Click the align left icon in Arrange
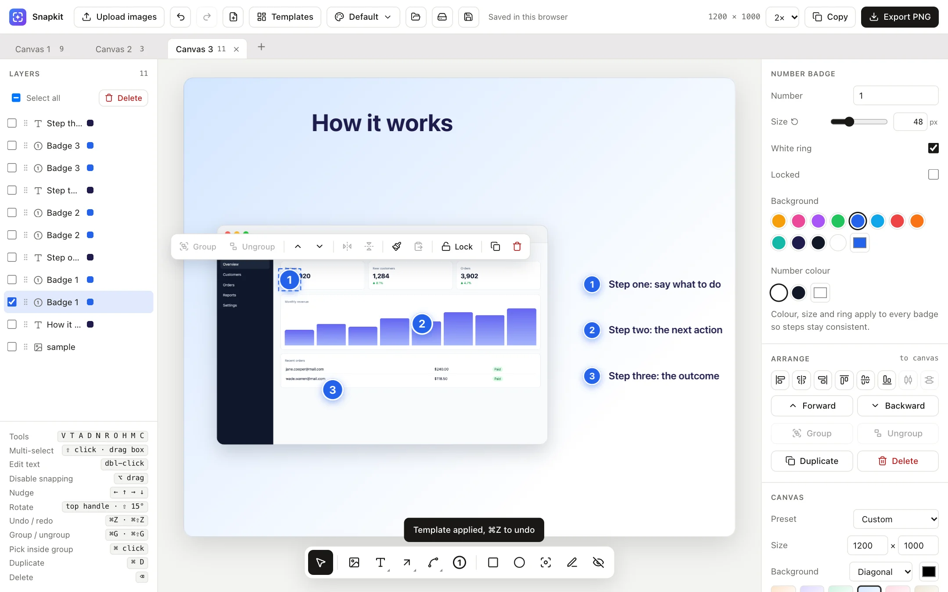 (780, 380)
